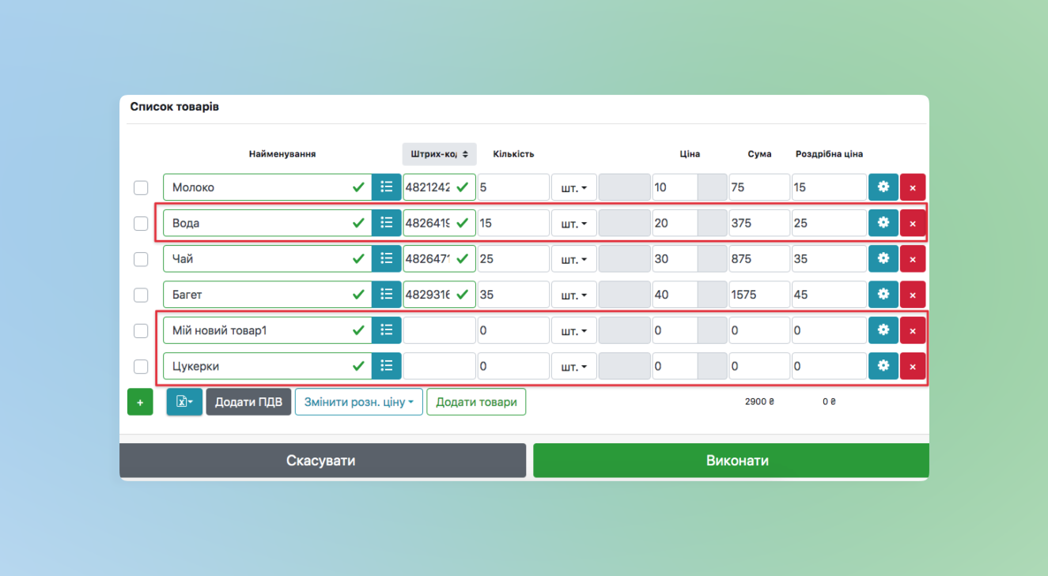
Task: Check the checkbox next to Молоко
Action: [x=141, y=188]
